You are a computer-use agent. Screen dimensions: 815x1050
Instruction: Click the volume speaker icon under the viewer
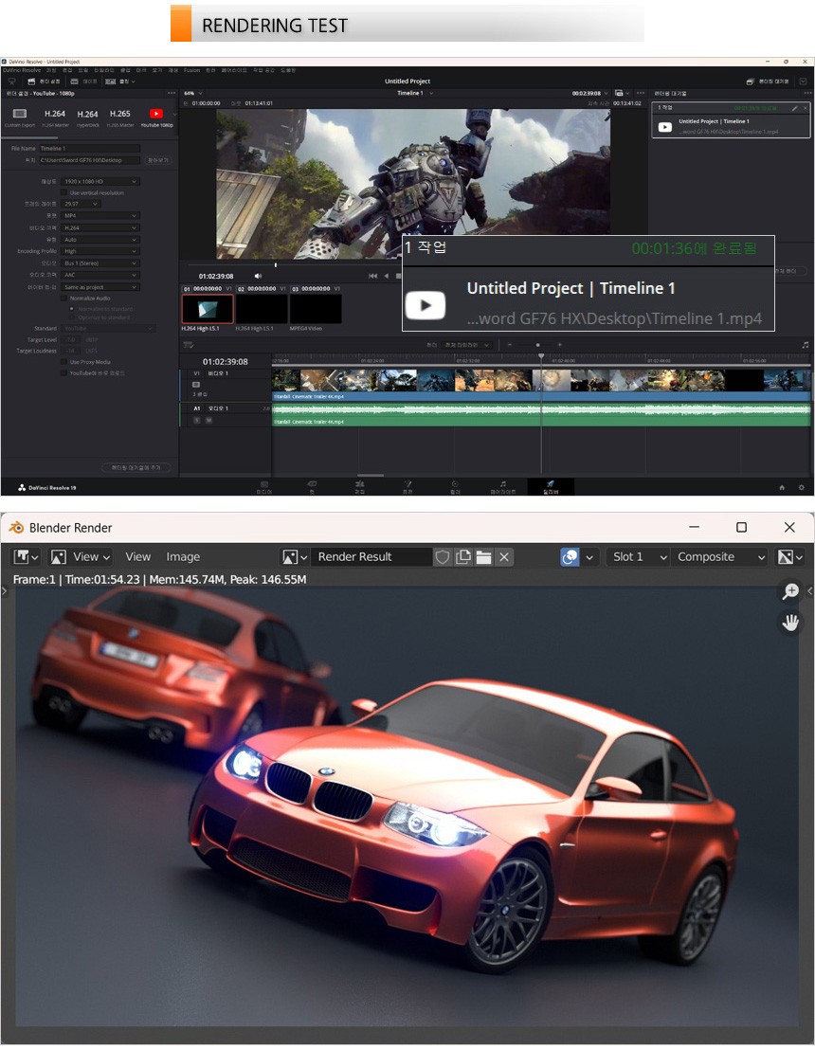(x=258, y=276)
